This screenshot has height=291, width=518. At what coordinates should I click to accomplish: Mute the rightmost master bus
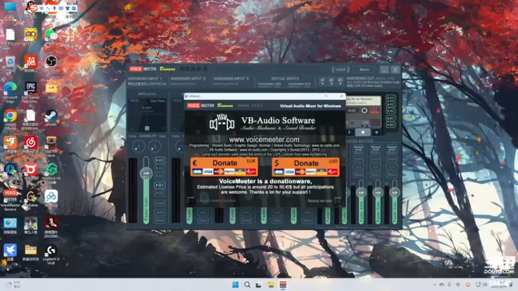pos(392,174)
